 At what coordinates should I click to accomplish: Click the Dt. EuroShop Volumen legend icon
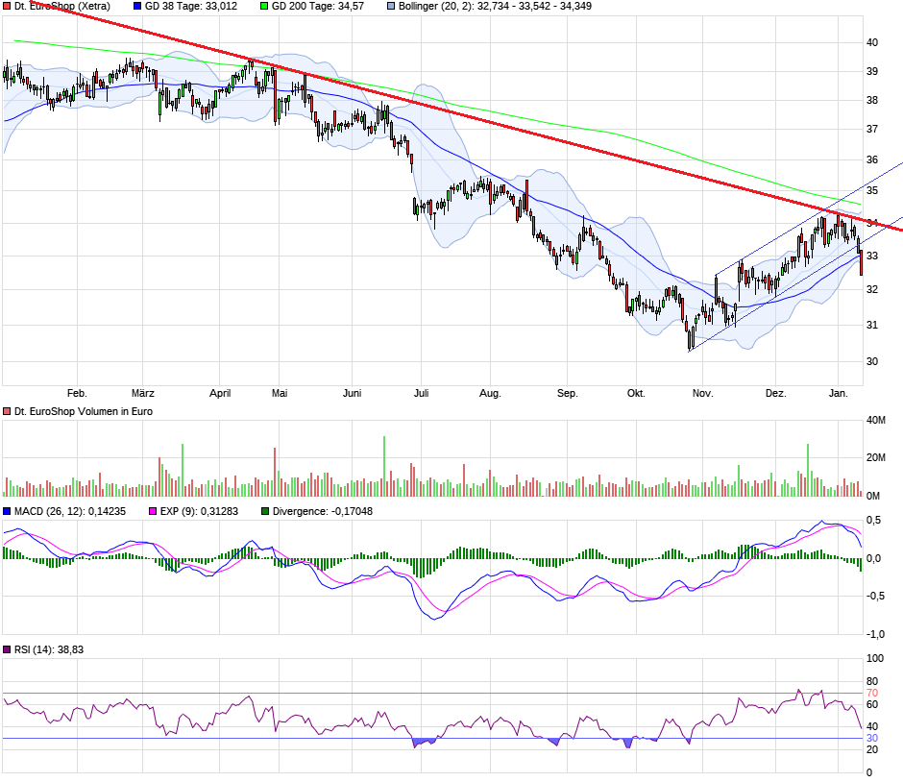pos(7,409)
